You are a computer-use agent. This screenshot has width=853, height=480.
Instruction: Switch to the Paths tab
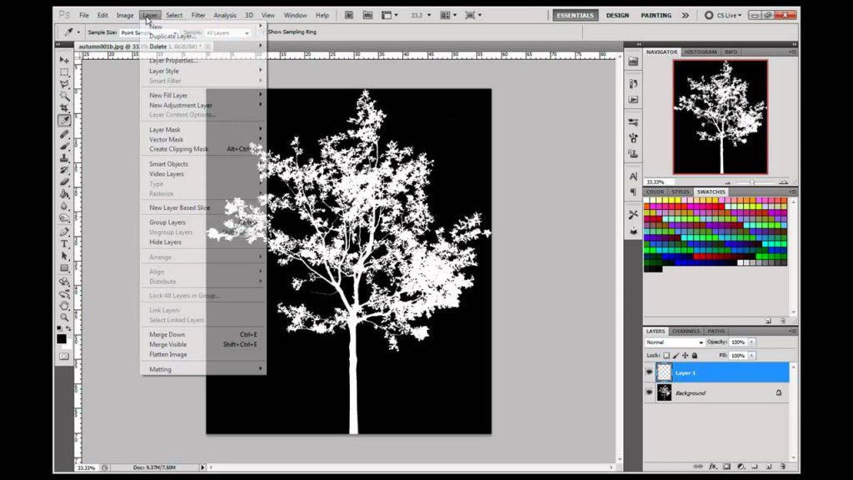716,331
